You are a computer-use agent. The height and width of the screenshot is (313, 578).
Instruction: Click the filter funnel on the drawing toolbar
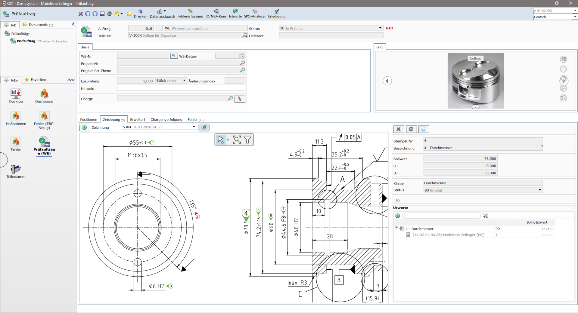(x=248, y=140)
